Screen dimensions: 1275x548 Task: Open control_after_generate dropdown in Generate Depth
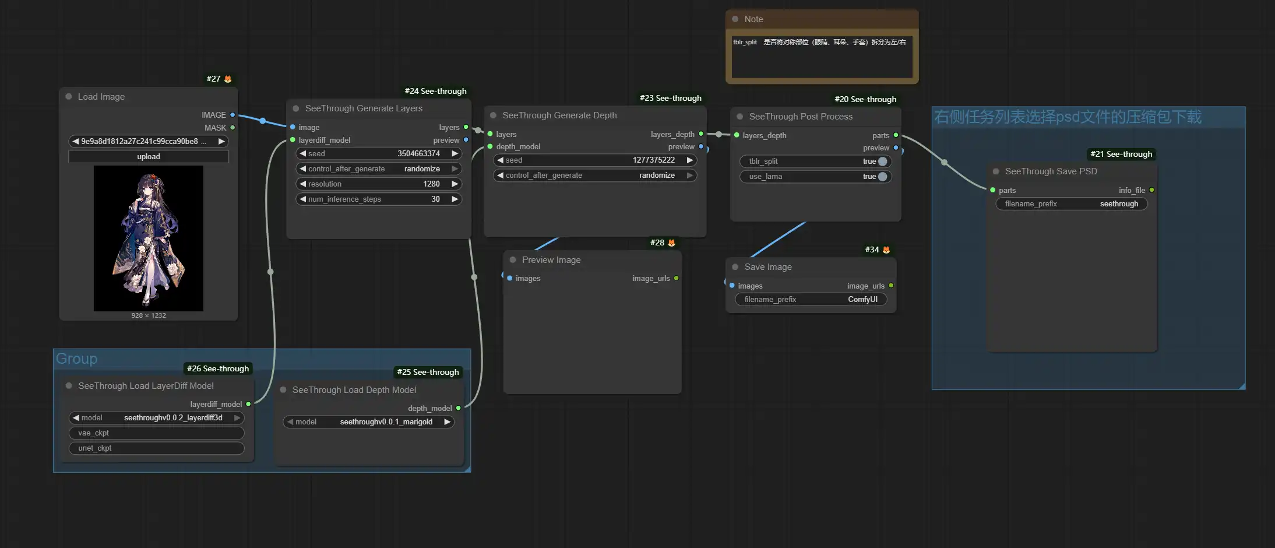(594, 175)
